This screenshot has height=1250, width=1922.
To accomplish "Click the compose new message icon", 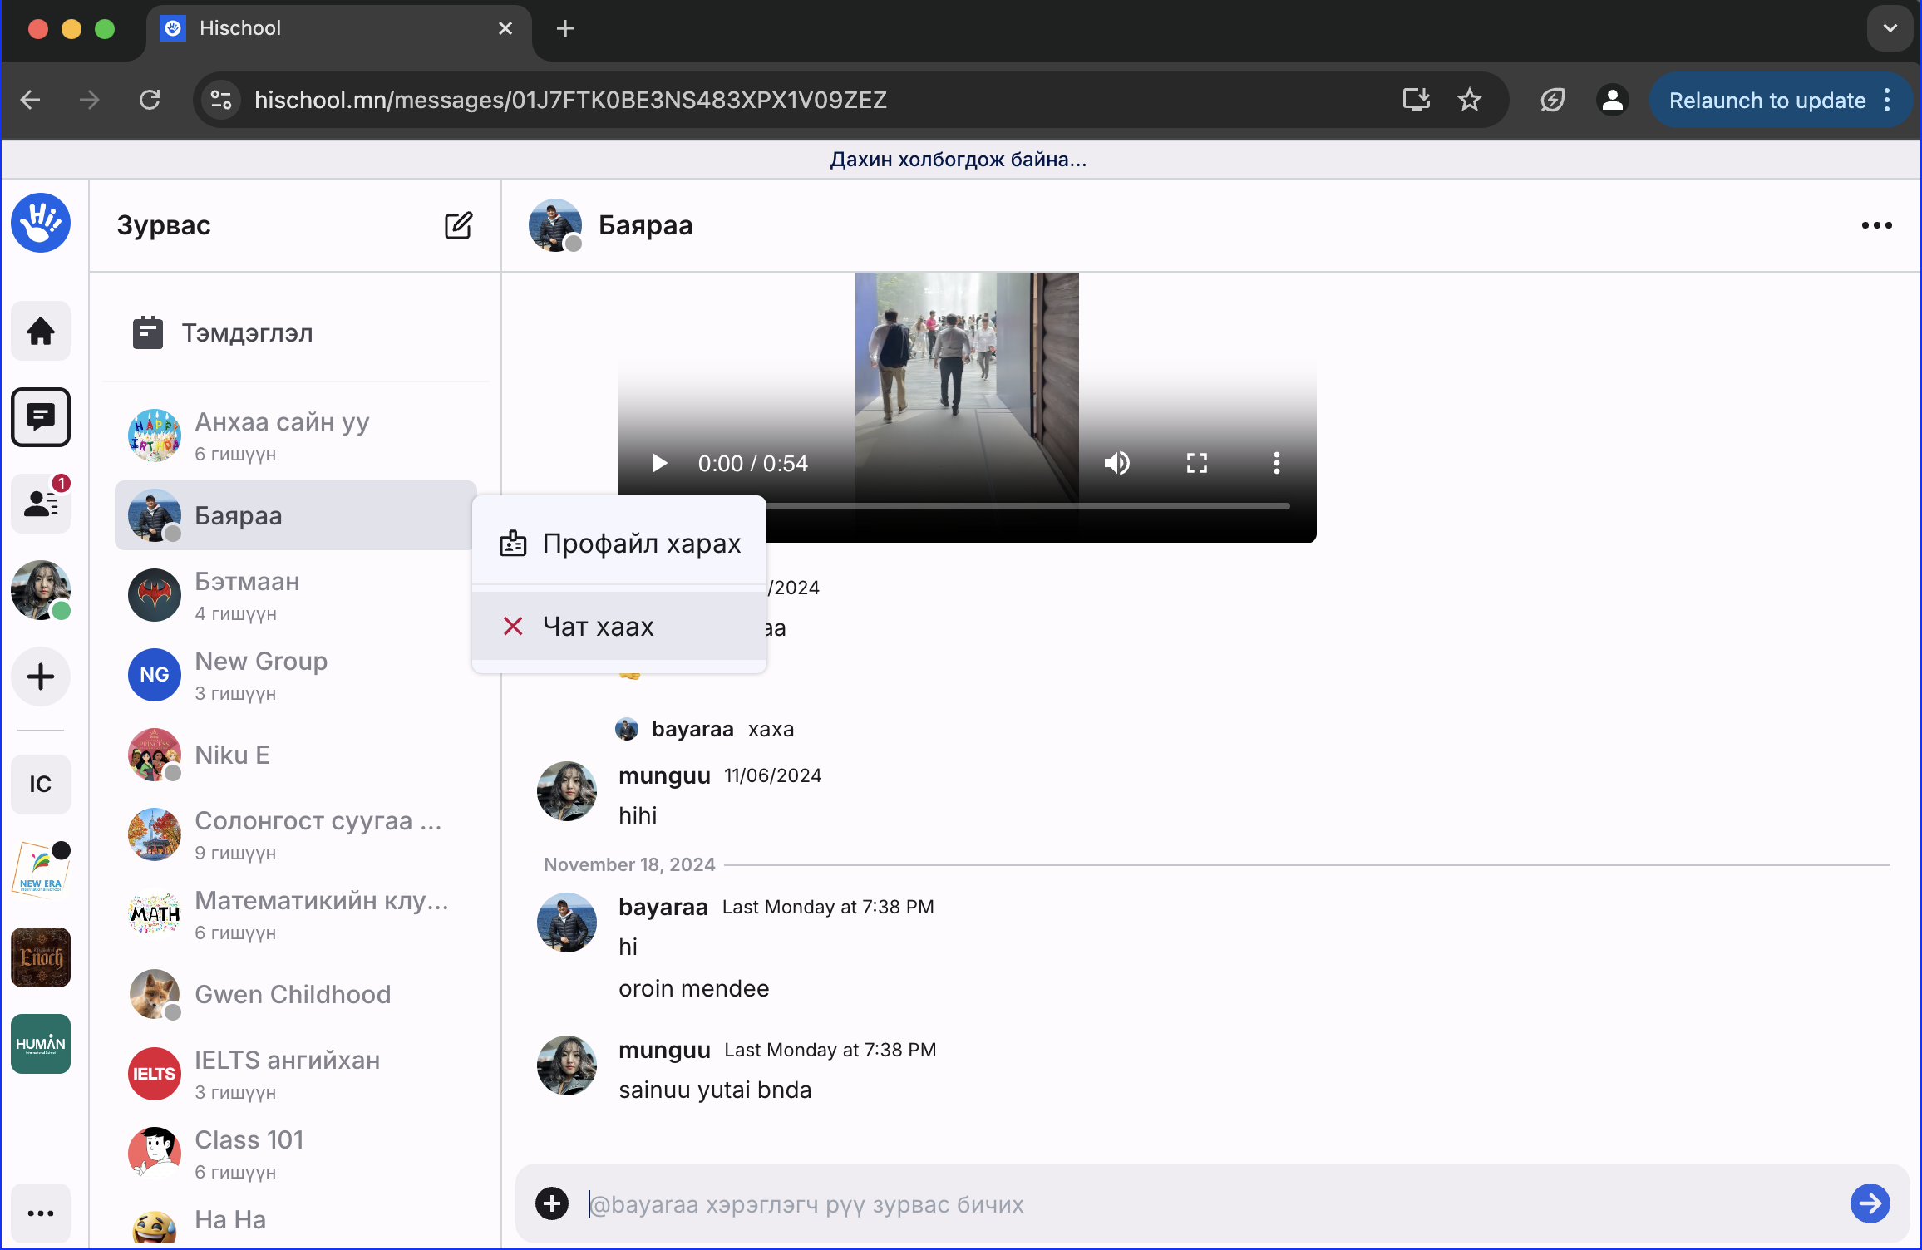I will (x=458, y=225).
